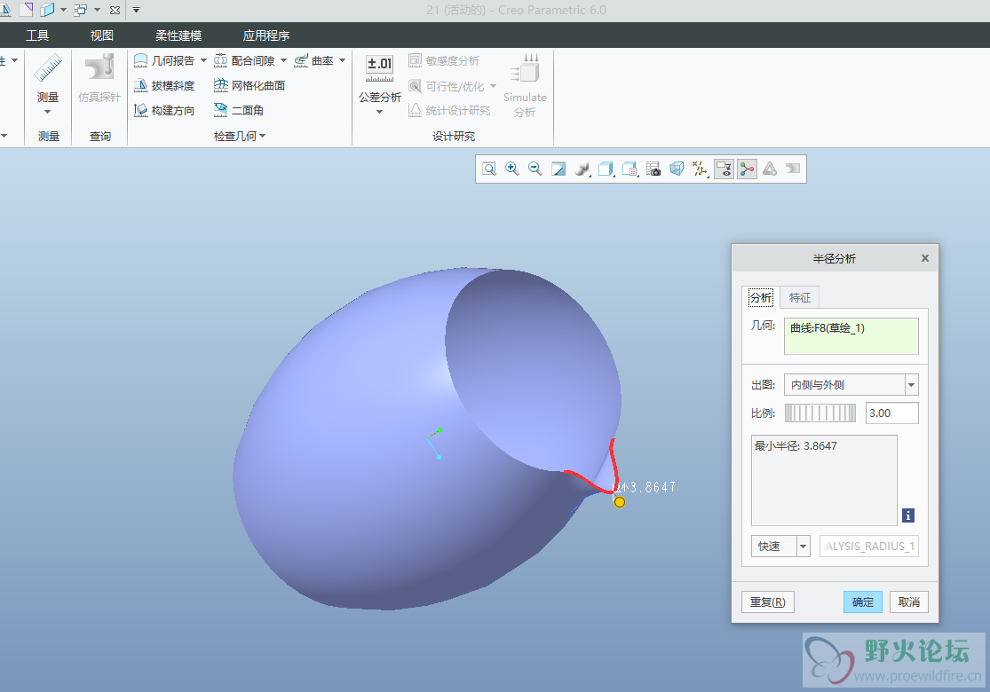Image resolution: width=990 pixels, height=692 pixels.
Task: Click the close-window X icon in quick access
Action: 115,10
